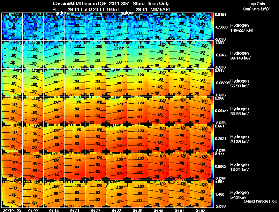Click the 0.2465 scale midpoint value
This screenshot has width=279, height=212.
click(x=222, y=55)
